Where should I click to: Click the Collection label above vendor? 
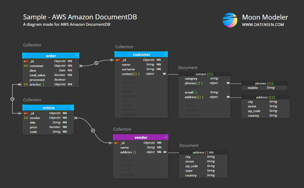point(122,129)
